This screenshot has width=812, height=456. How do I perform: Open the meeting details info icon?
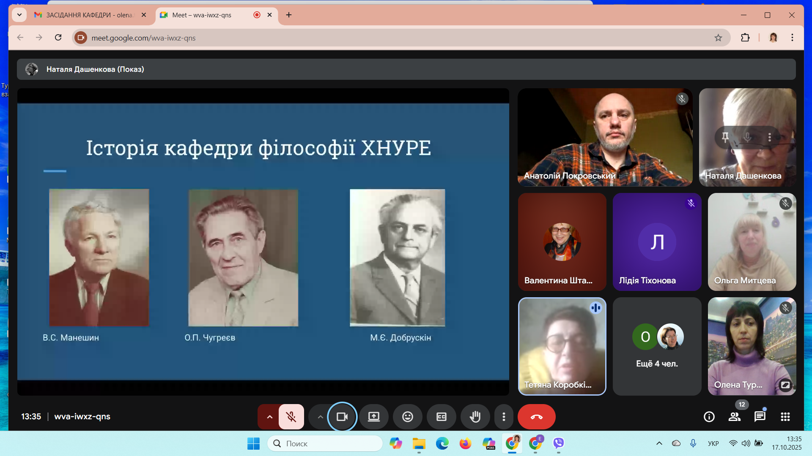coord(709,417)
